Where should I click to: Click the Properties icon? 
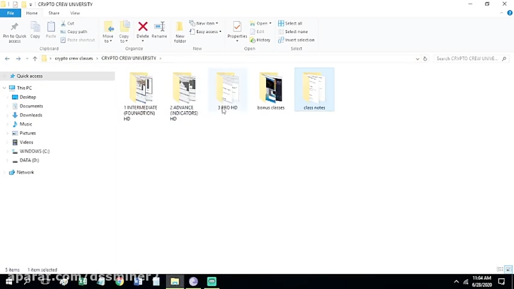click(x=237, y=27)
